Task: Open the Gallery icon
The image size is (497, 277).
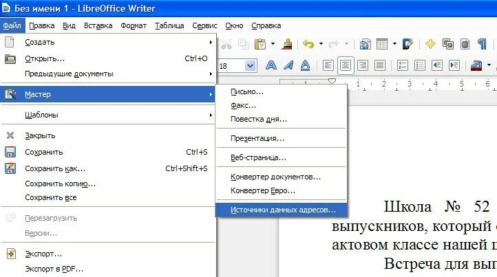Action: click(x=448, y=44)
